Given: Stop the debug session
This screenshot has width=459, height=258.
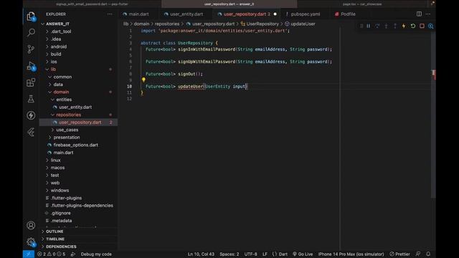Looking at the screenshot, I should [x=422, y=26].
